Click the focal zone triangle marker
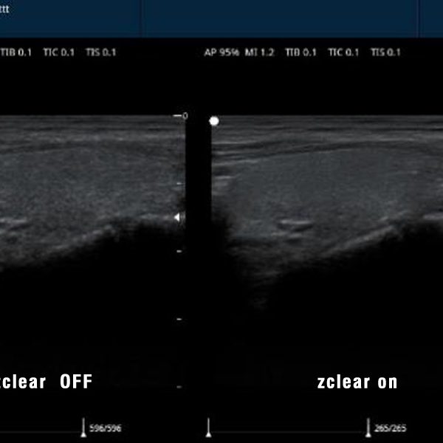Image resolution: width=443 pixels, height=443 pixels. (x=176, y=218)
